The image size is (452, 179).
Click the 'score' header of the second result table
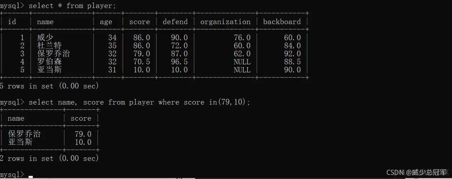(x=81, y=118)
